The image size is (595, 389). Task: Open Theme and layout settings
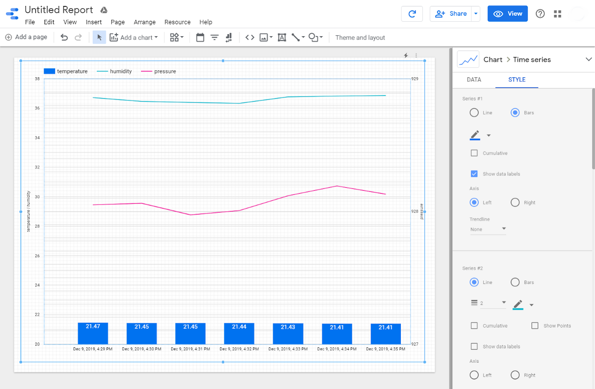tap(360, 37)
